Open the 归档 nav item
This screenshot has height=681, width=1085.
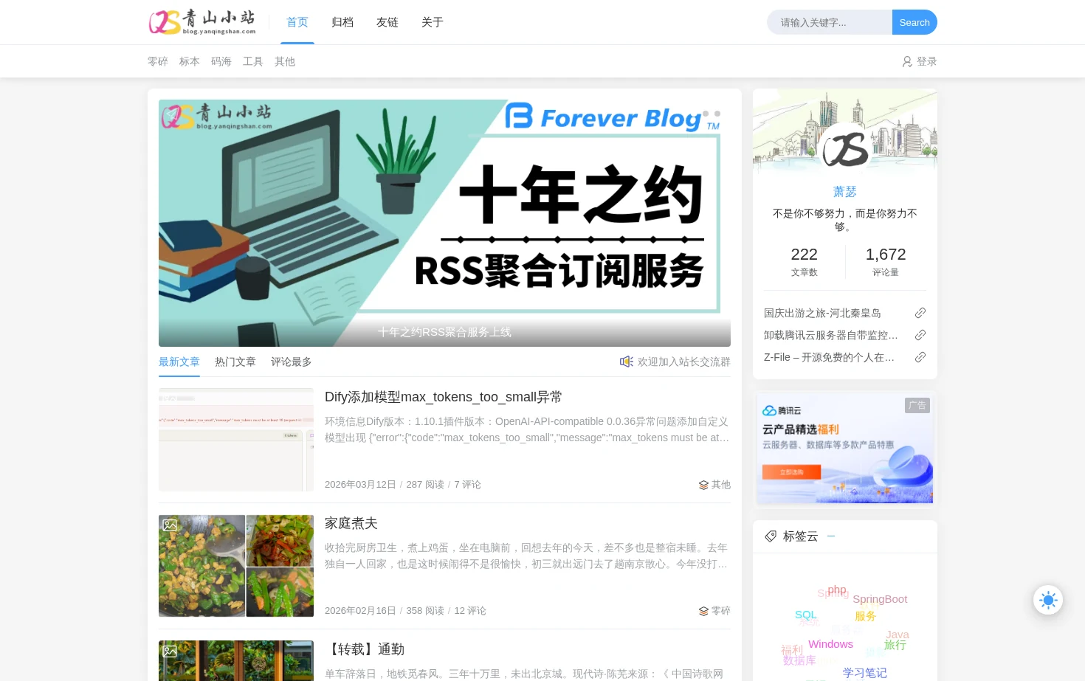coord(342,22)
